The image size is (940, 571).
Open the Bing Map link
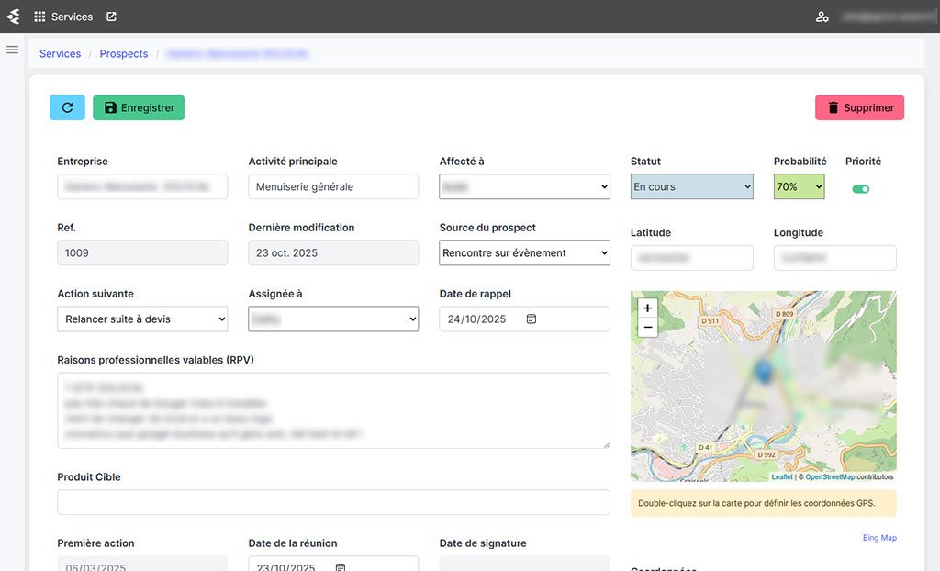tap(878, 538)
